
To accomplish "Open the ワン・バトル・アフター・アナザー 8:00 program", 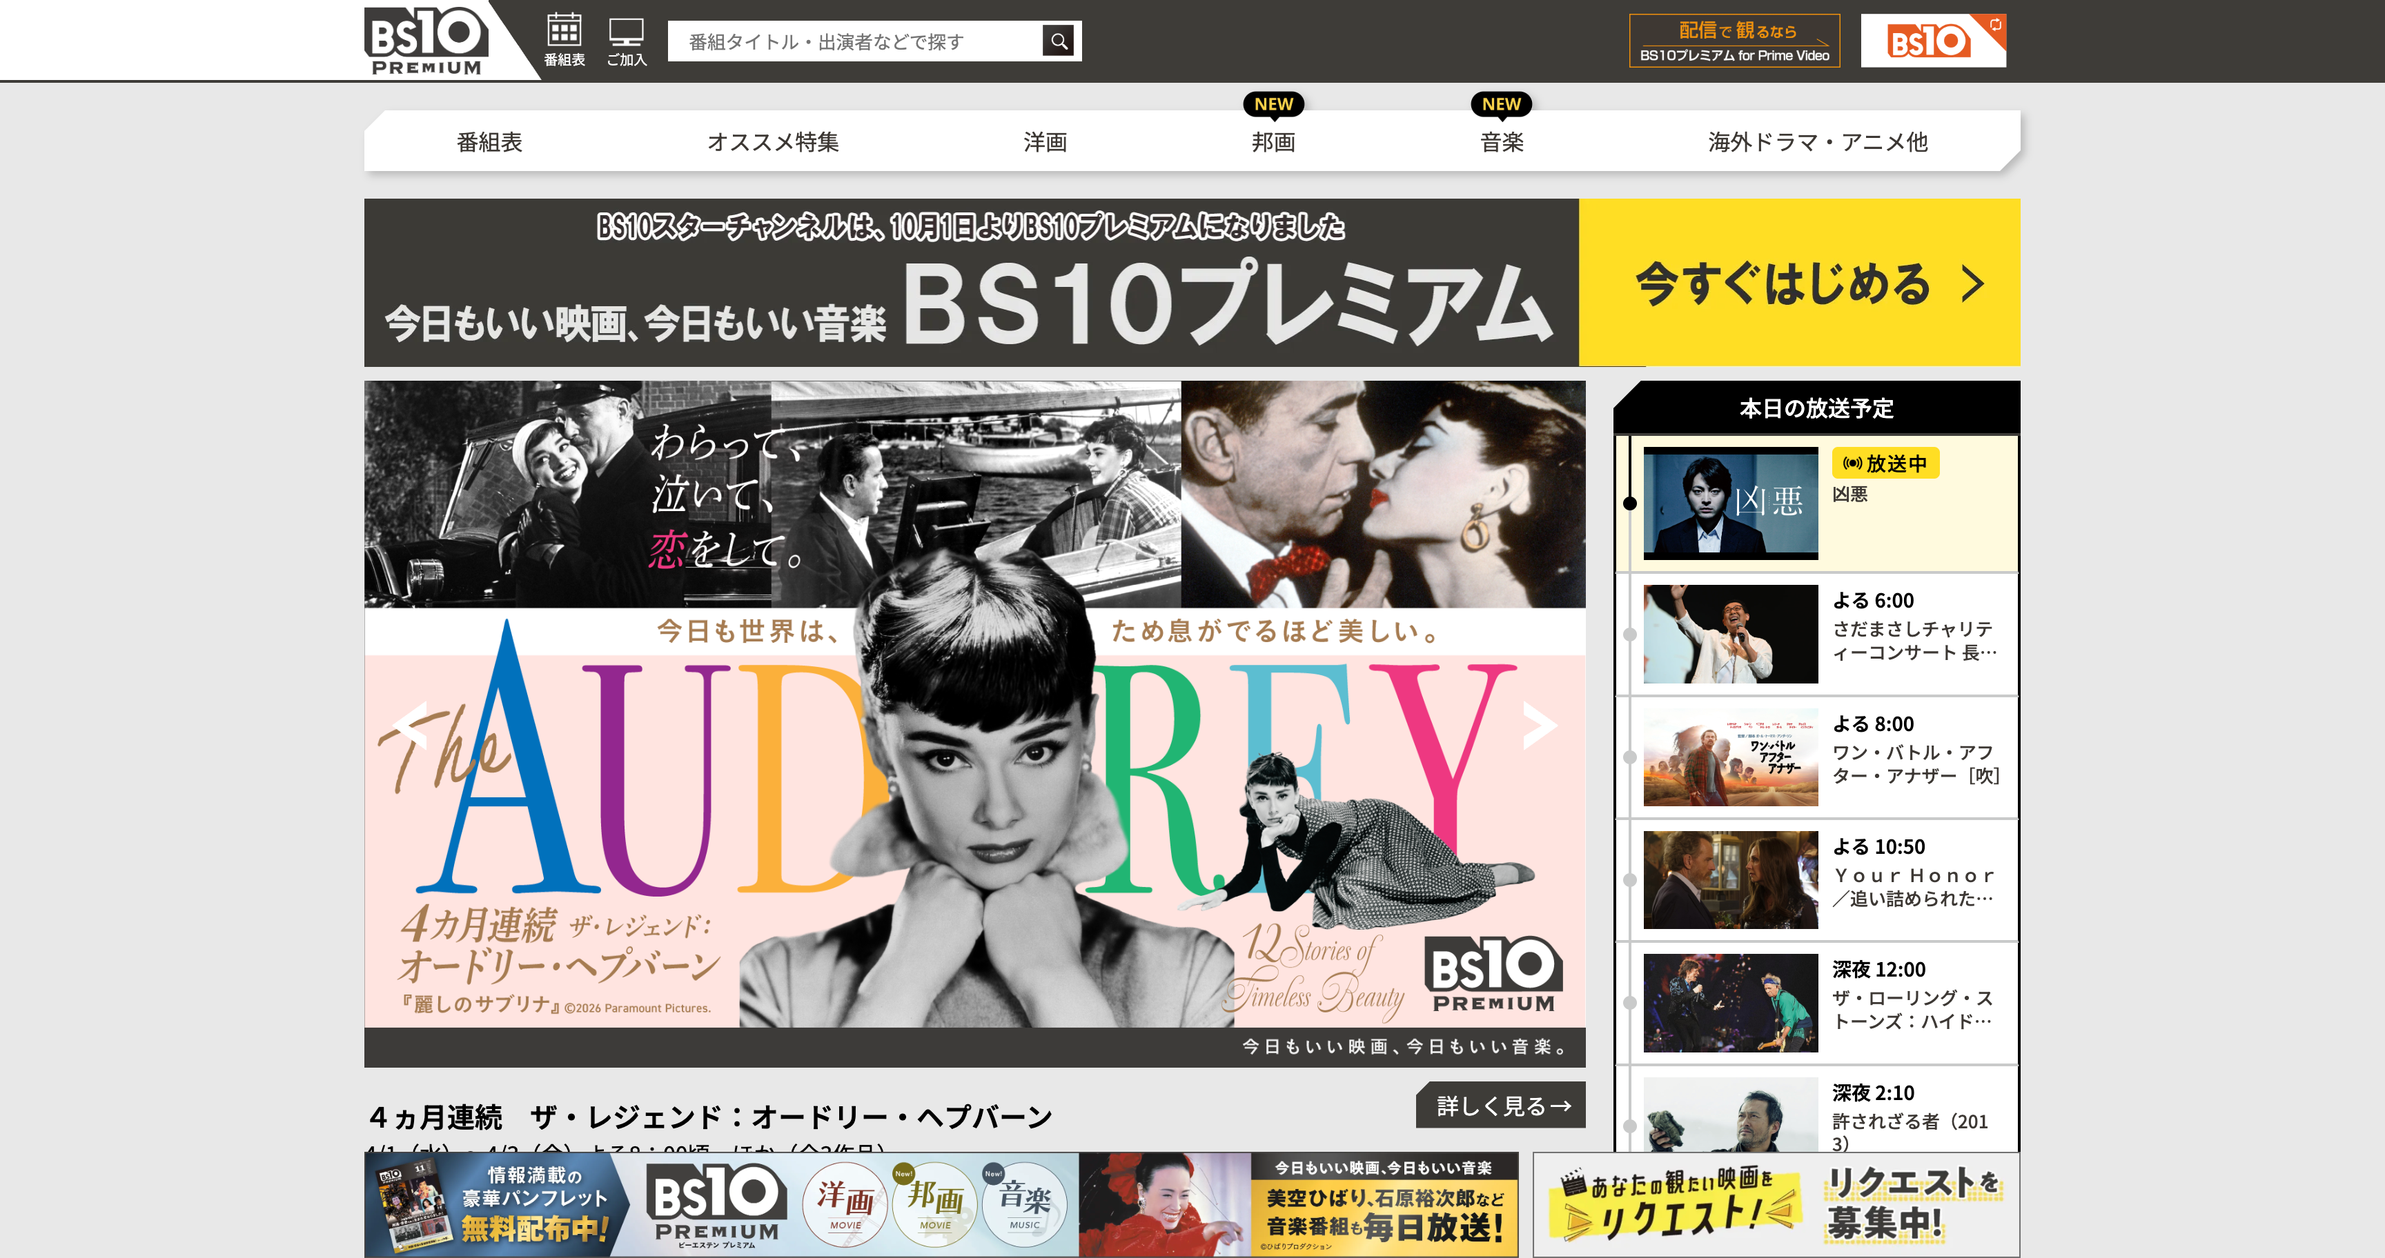I will (1818, 757).
